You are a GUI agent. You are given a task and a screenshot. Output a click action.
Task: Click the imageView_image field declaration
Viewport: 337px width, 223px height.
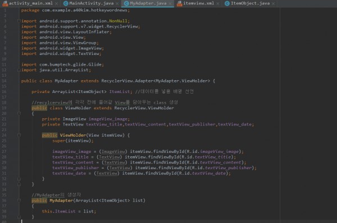(x=108, y=119)
